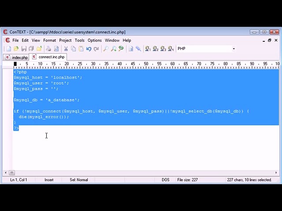282x211 pixels.
Task: Click the horizontal scrollbar left arrow
Action: click(6, 173)
